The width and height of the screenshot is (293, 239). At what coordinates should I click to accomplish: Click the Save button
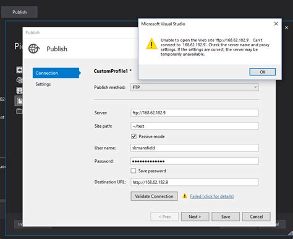[226, 217]
